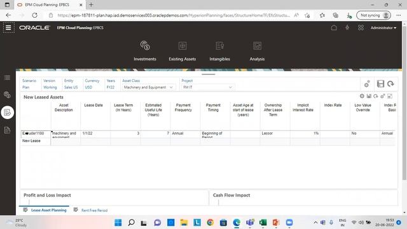Click the browser address bar
Image resolution: width=407 pixels, height=229 pixels.
[x=174, y=15]
